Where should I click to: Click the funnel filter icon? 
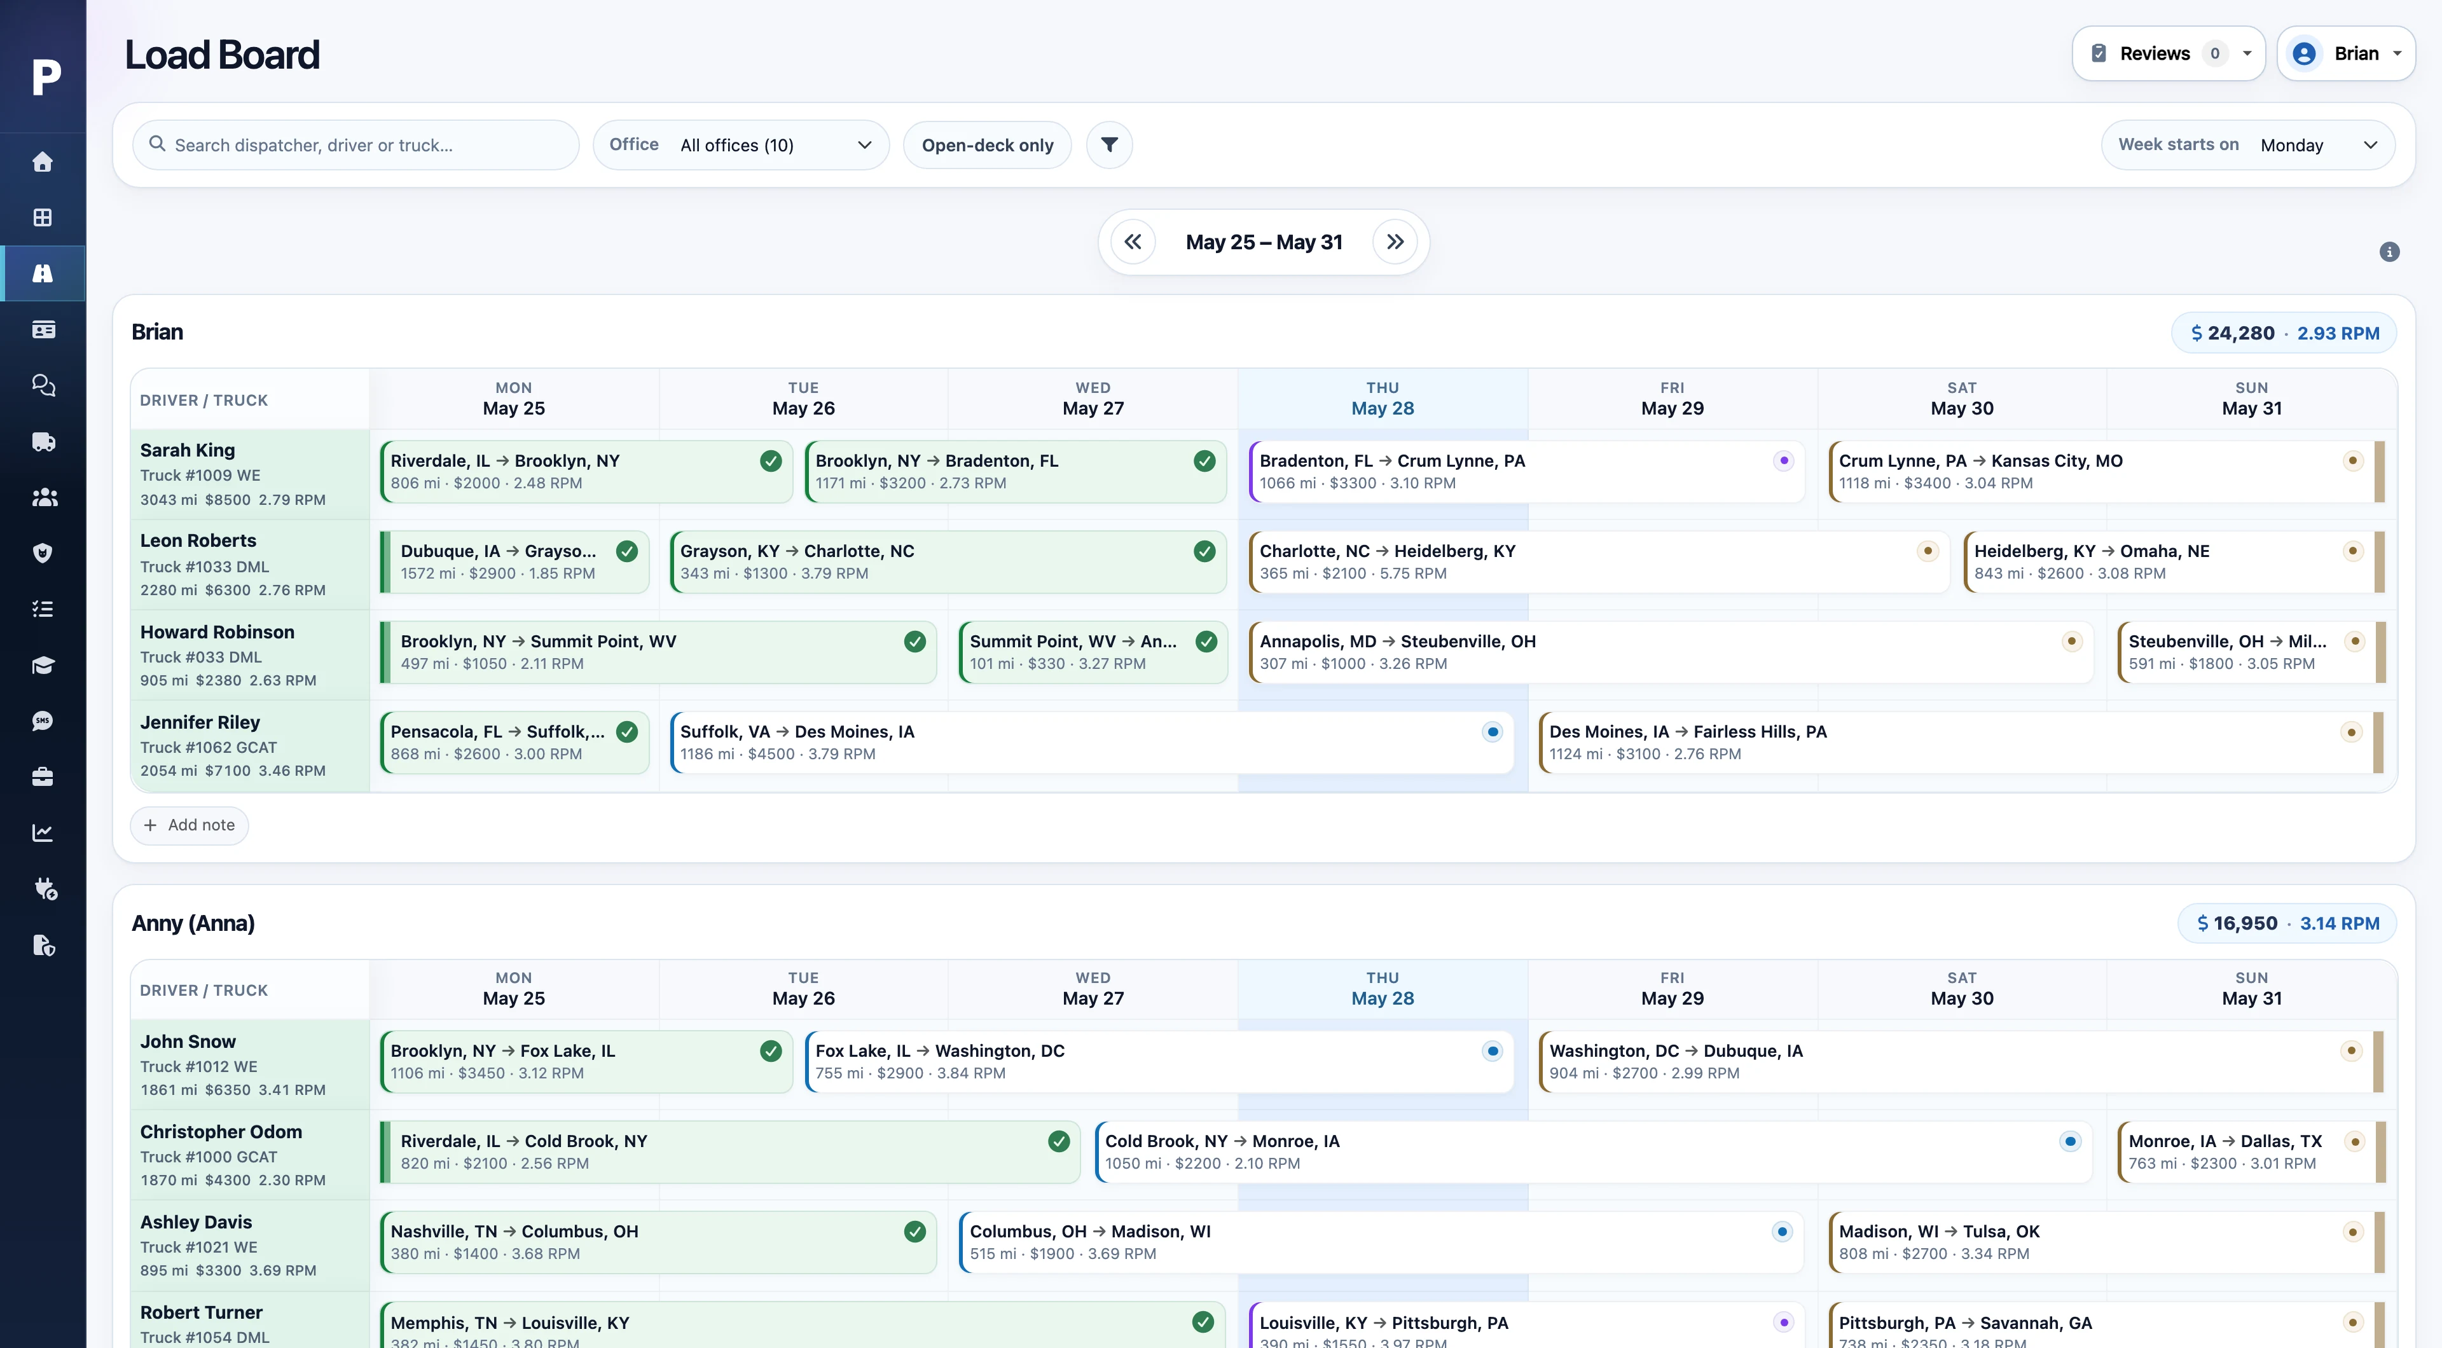click(x=1109, y=145)
